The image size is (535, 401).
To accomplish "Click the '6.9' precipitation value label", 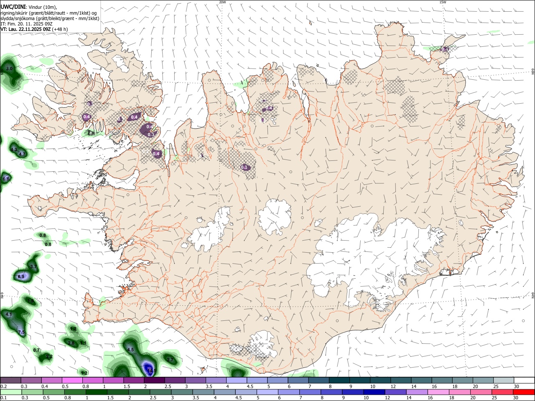I will (21, 277).
